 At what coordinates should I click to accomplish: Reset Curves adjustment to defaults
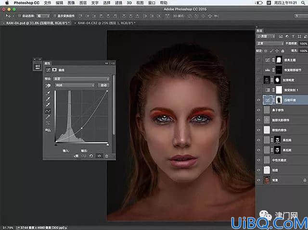click(91, 156)
